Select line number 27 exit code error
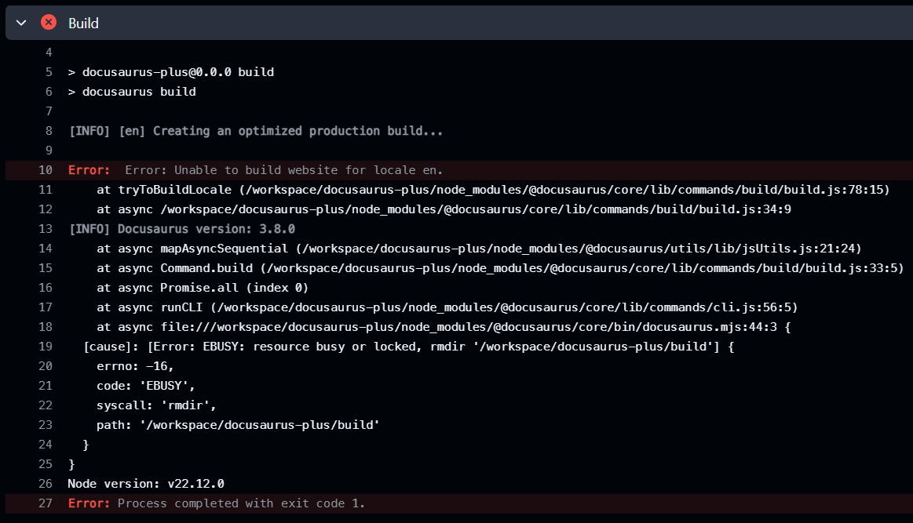The height and width of the screenshot is (523, 913). tap(46, 503)
